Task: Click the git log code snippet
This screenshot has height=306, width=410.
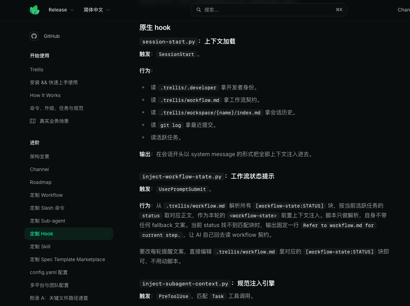Action: 171,125
